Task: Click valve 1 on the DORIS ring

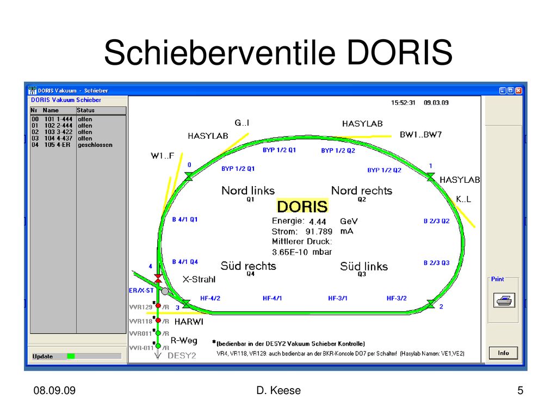Action: [x=431, y=177]
